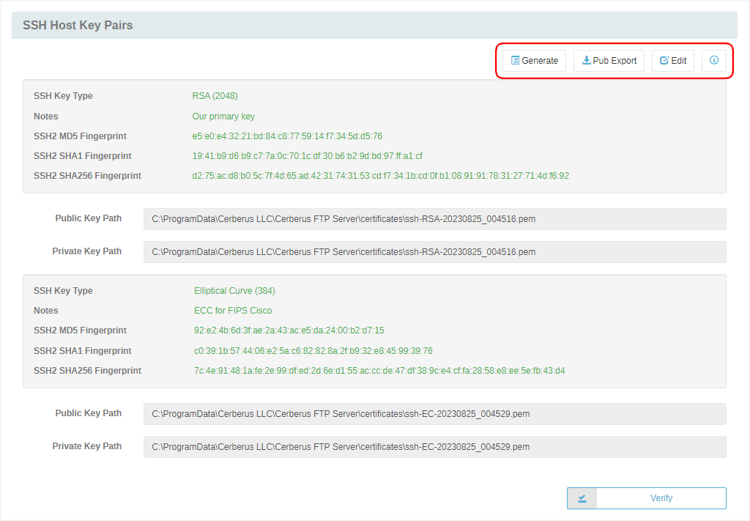Click the pencil icon on the Edit button

coord(663,60)
